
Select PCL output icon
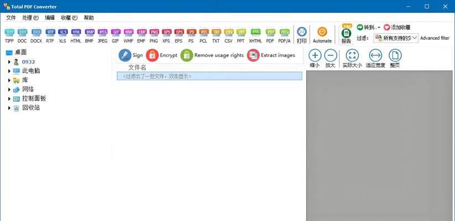(x=203, y=35)
